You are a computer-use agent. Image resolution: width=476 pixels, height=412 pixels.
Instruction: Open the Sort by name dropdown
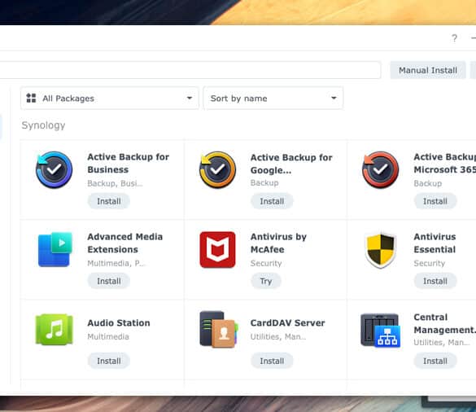273,99
